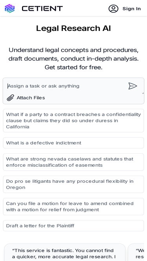Send the query with paper plane icon
The image size is (147, 261).
132,86
